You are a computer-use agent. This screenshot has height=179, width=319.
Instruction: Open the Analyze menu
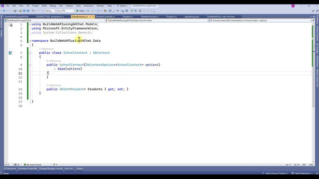(x=69, y=6)
